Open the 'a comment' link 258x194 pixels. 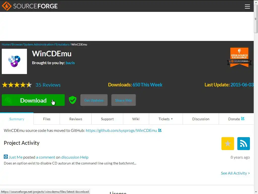point(46,157)
